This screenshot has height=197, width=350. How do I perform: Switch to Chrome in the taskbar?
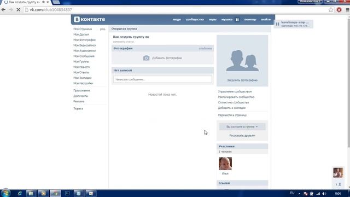[x=55, y=193]
